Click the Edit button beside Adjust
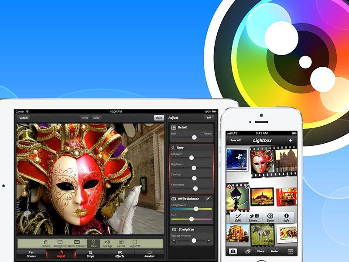Image resolution: width=349 pixels, height=262 pixels. click(209, 117)
